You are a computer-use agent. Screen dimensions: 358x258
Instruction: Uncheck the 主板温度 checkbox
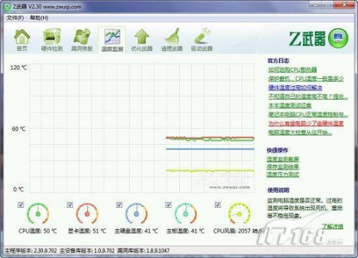click(x=168, y=205)
